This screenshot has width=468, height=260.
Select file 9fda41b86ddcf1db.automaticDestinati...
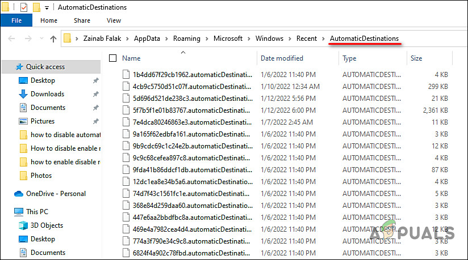click(193, 170)
